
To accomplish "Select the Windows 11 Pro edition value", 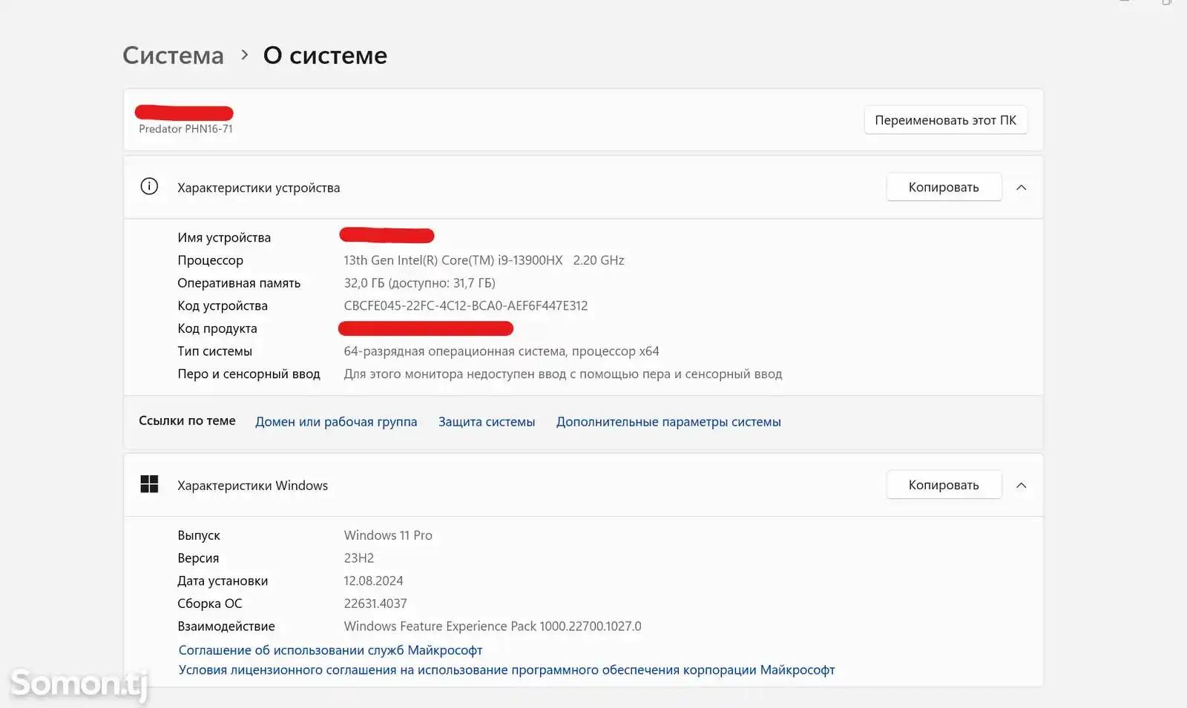I will pyautogui.click(x=388, y=535).
